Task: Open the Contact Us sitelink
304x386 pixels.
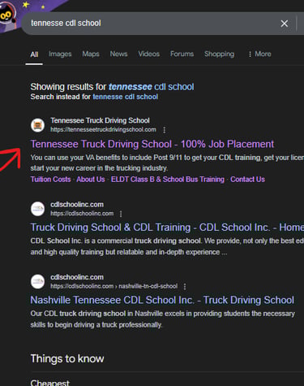Action: [247, 180]
